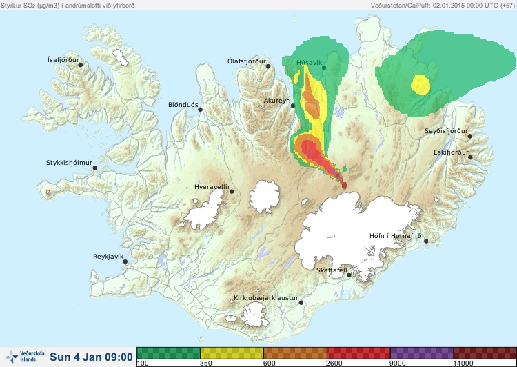Click the Húsavík city marker dot

[x=324, y=68]
